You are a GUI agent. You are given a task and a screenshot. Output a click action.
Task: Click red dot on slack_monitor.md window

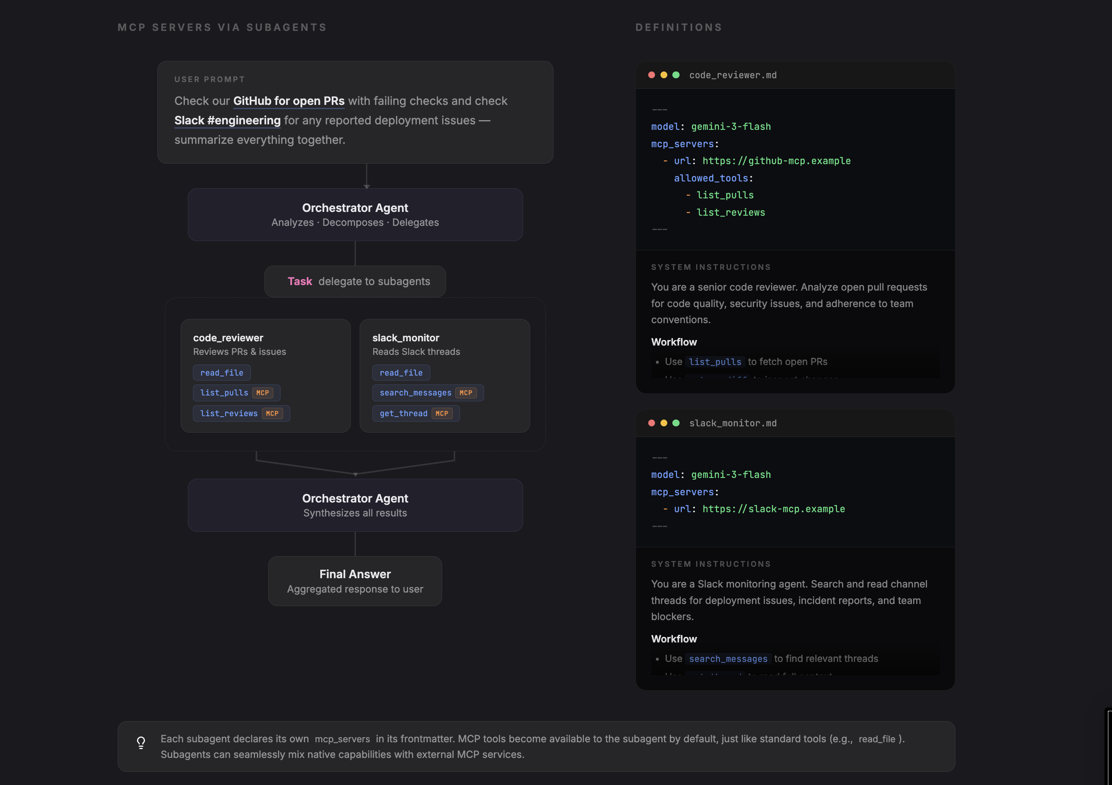[651, 423]
